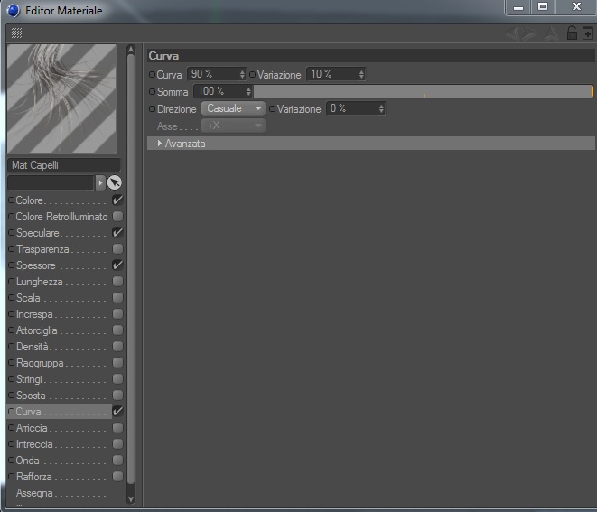The height and width of the screenshot is (512, 597).
Task: Click the Cinema 4D app icon in title bar
Action: tap(13, 11)
